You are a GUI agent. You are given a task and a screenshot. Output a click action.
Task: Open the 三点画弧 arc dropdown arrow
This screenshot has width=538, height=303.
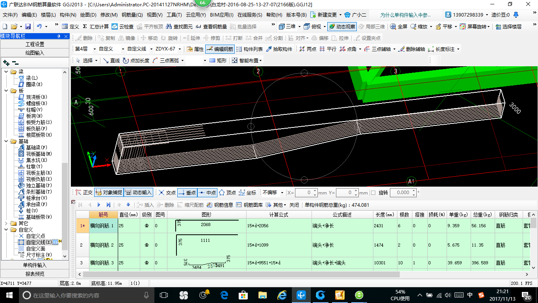183,60
